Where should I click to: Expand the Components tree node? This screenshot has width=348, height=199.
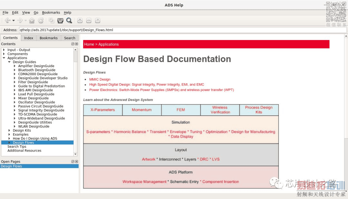4,54
